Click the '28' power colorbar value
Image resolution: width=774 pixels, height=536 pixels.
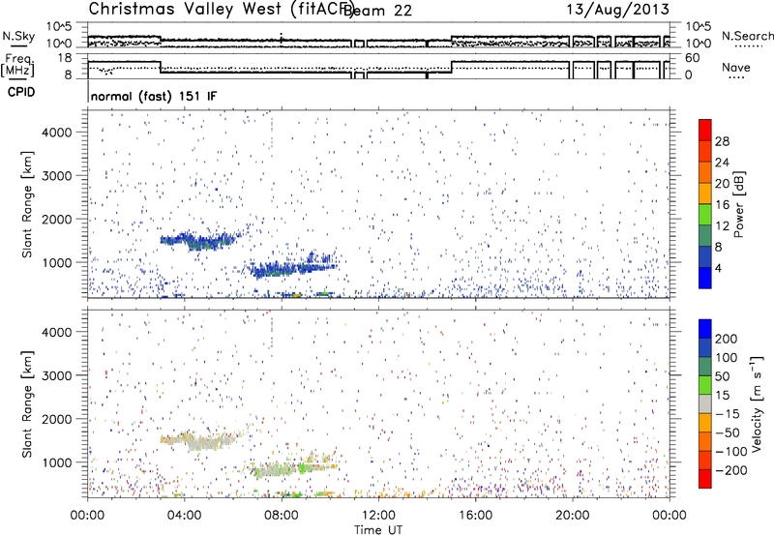[x=722, y=141]
